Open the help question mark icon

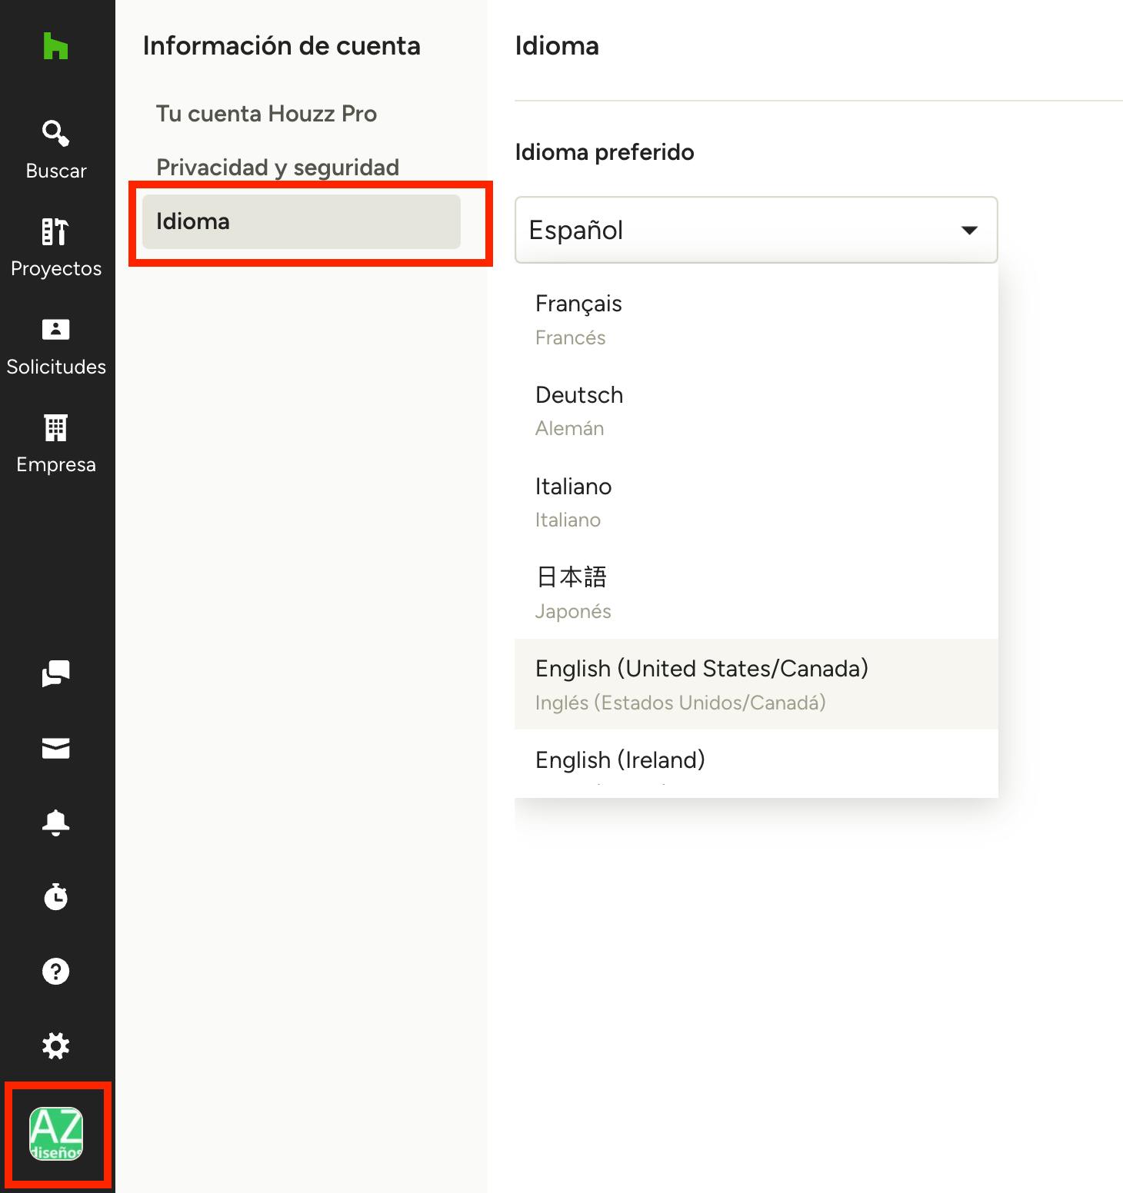(55, 971)
